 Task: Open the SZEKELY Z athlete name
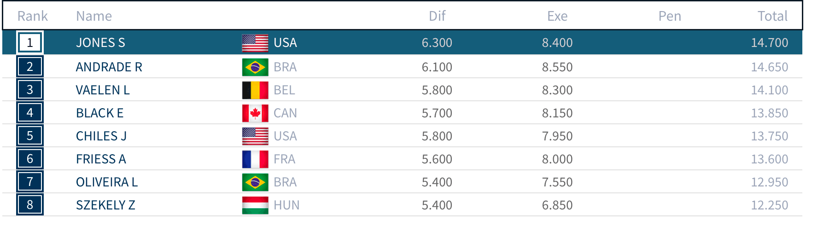(105, 205)
